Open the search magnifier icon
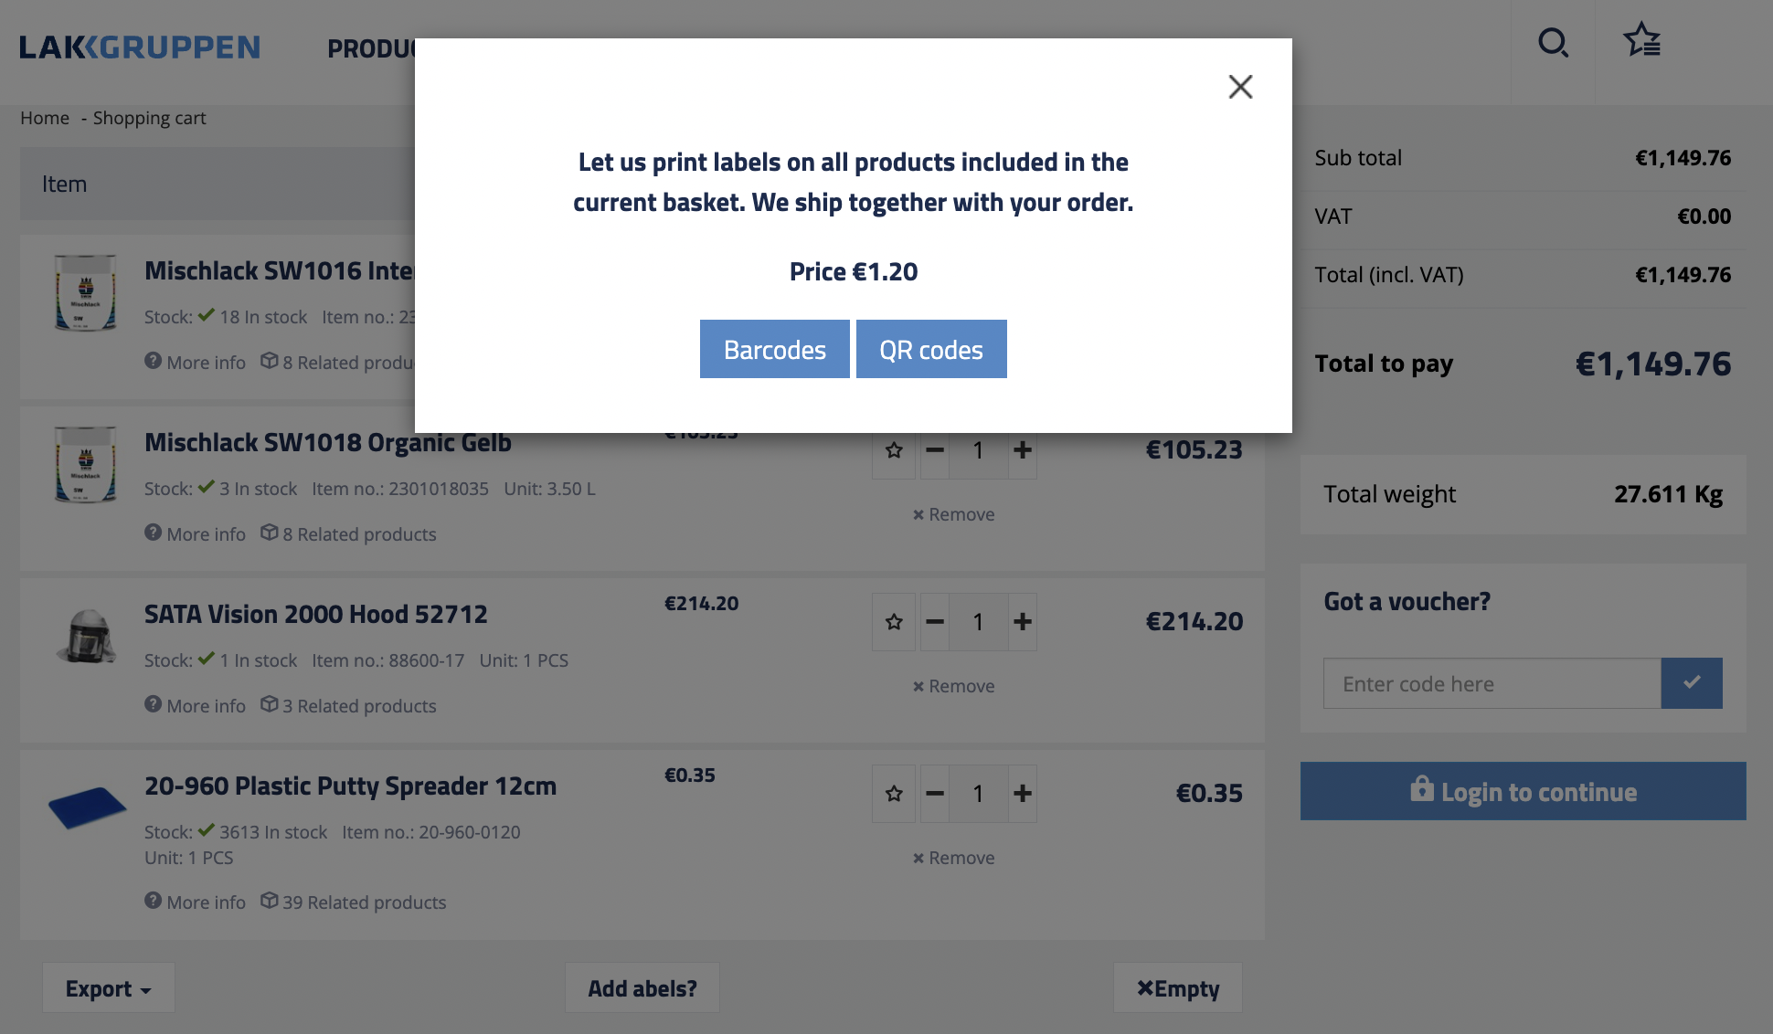The image size is (1773, 1034). (x=1553, y=43)
